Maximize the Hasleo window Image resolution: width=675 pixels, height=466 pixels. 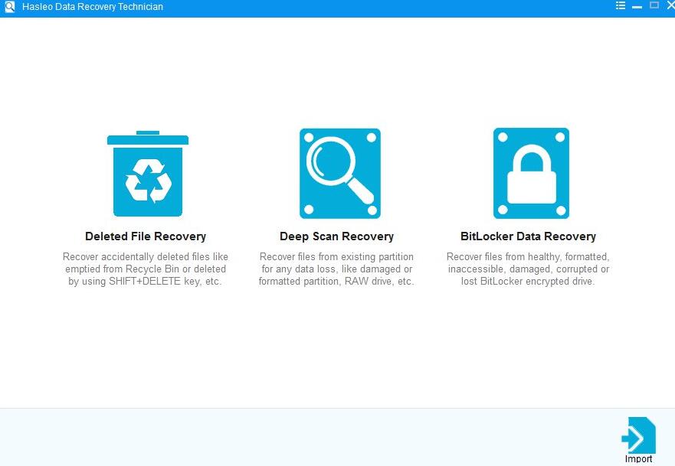coord(654,5)
